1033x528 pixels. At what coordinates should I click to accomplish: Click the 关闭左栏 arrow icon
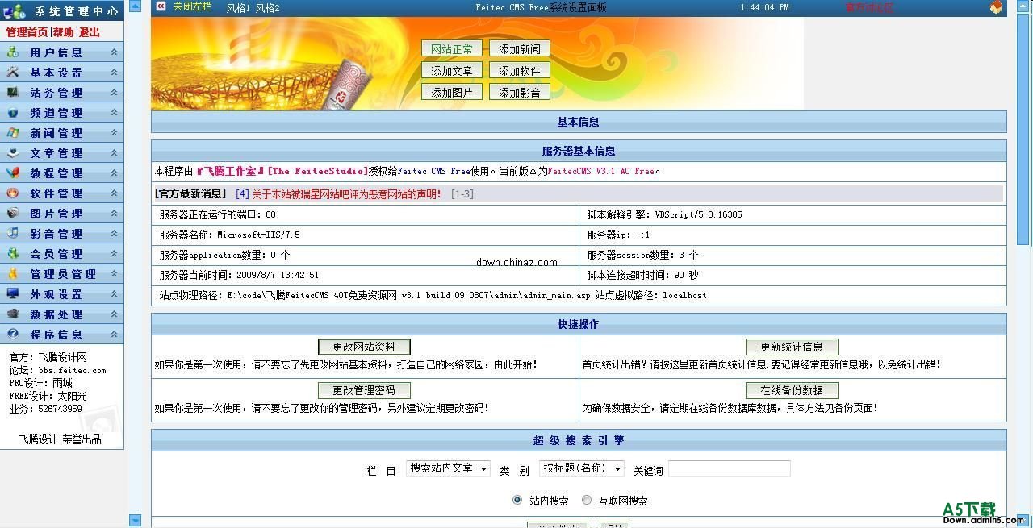point(161,6)
